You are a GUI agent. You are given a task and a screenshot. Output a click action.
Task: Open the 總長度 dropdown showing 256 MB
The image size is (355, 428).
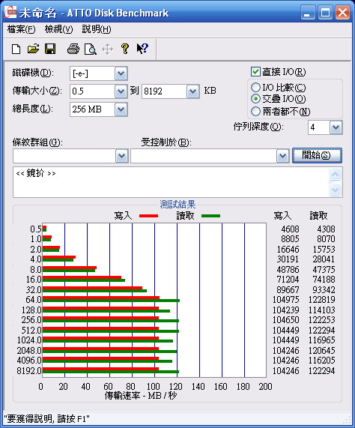pos(121,109)
